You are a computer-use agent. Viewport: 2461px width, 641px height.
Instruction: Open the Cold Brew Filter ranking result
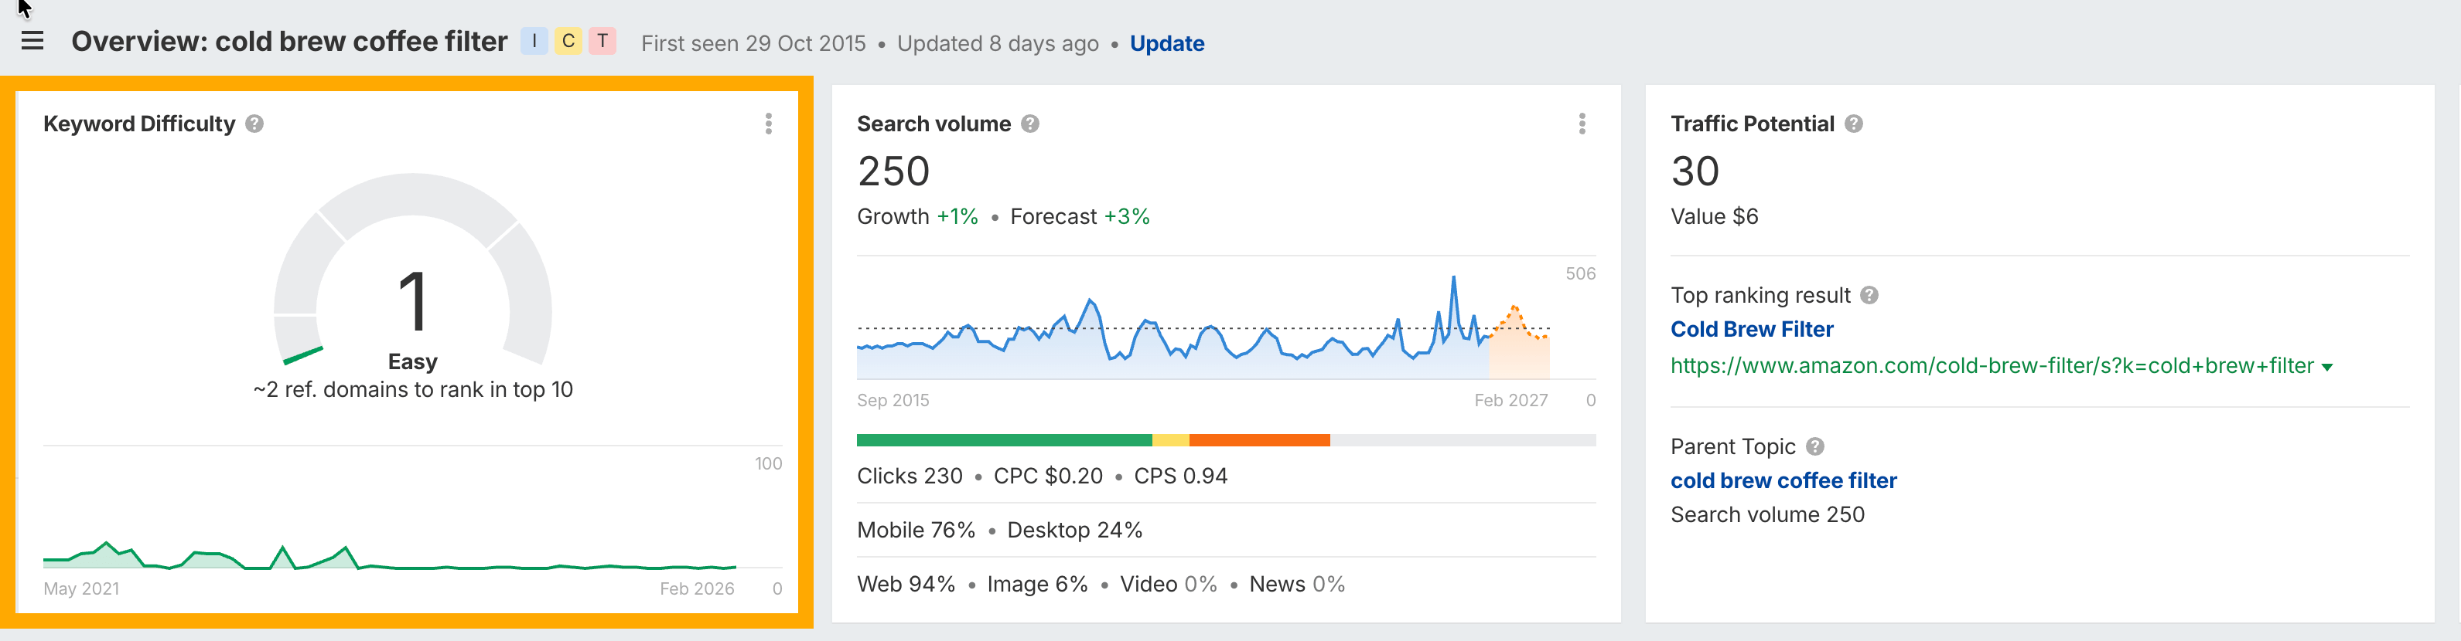click(1751, 329)
